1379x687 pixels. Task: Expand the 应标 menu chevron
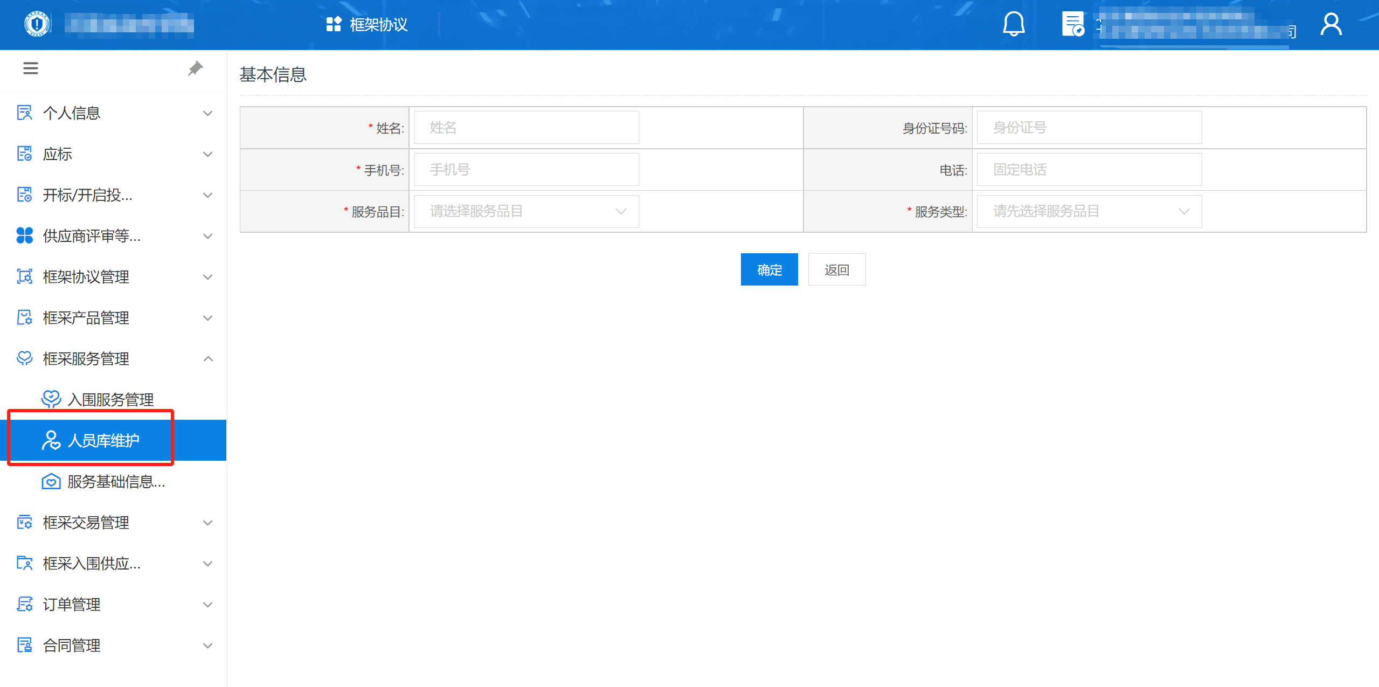click(208, 154)
